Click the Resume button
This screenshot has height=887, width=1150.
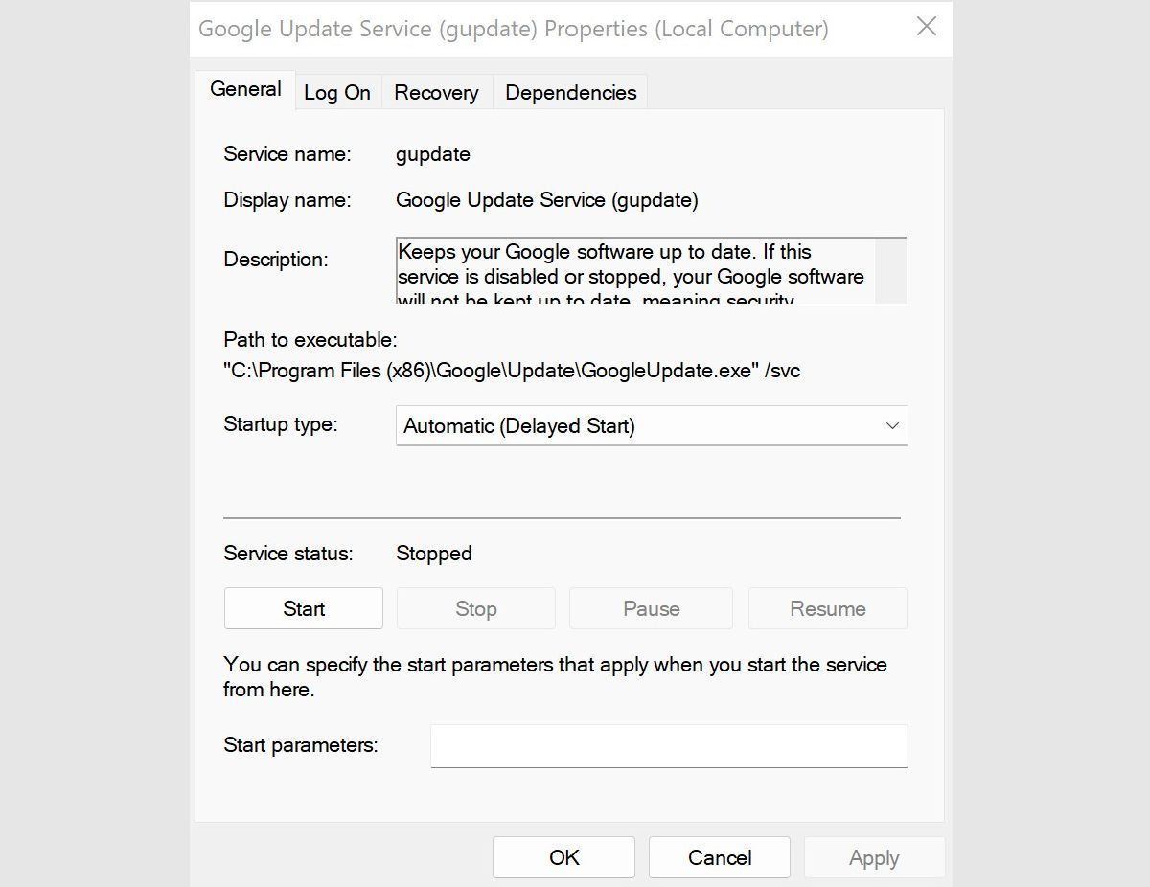coord(827,607)
